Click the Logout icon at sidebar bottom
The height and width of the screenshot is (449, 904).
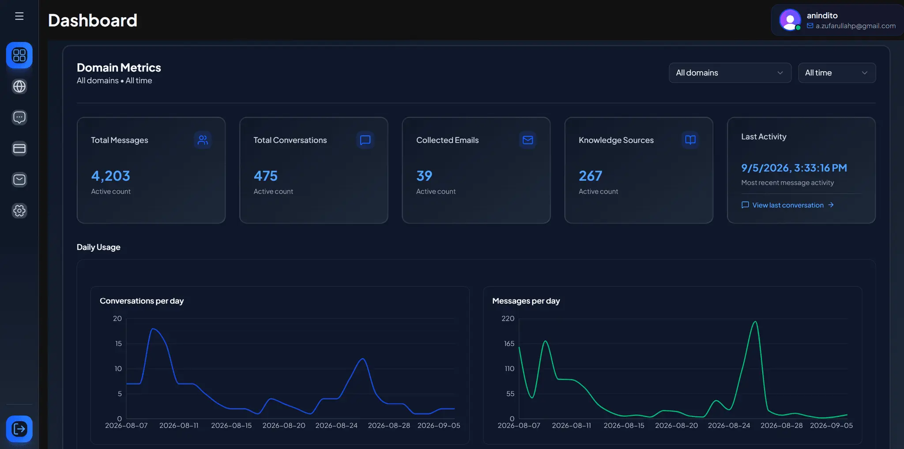(19, 429)
